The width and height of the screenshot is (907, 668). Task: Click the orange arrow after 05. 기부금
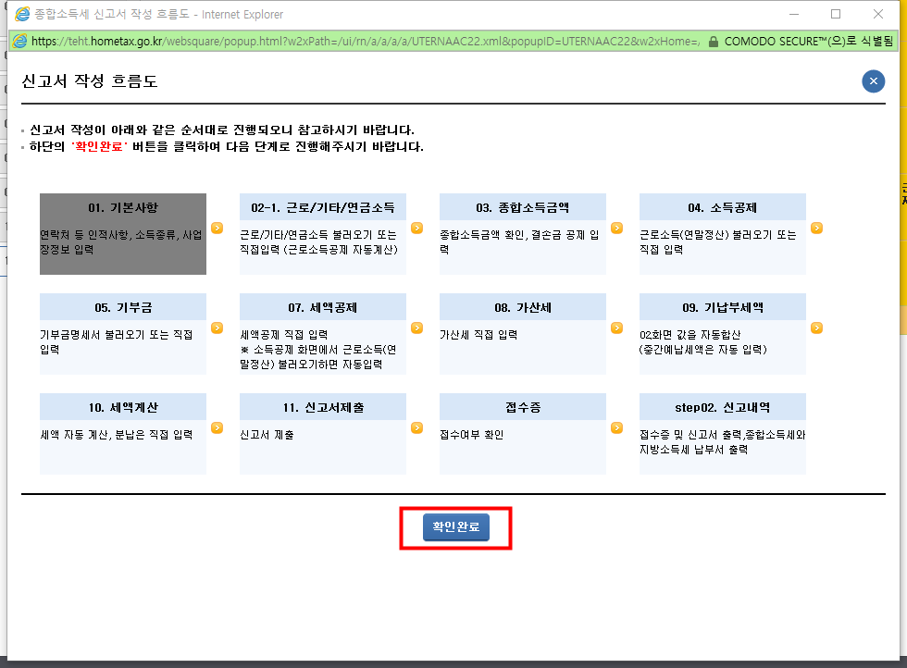coord(217,328)
